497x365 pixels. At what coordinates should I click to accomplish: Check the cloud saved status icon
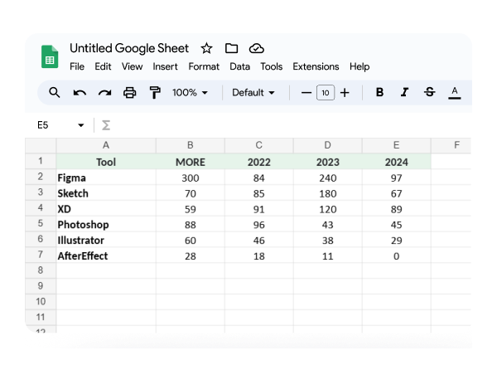(x=257, y=48)
